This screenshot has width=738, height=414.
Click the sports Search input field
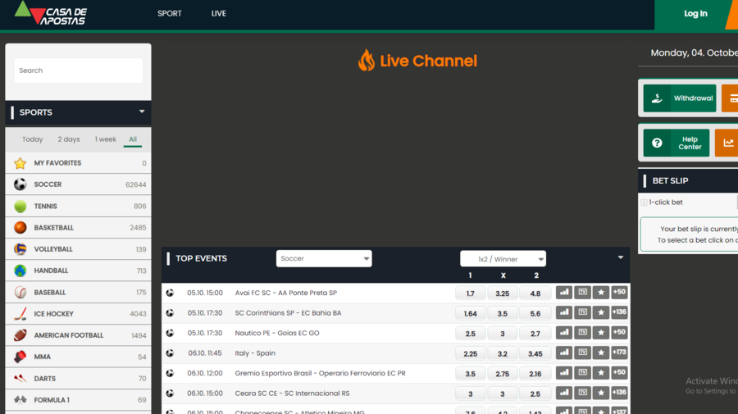79,71
